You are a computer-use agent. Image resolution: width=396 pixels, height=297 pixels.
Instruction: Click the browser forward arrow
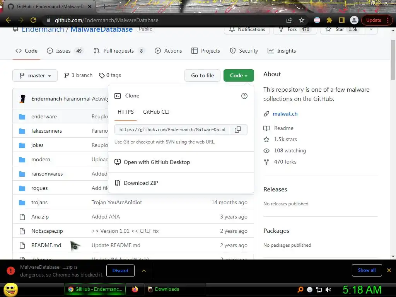pos(21,20)
